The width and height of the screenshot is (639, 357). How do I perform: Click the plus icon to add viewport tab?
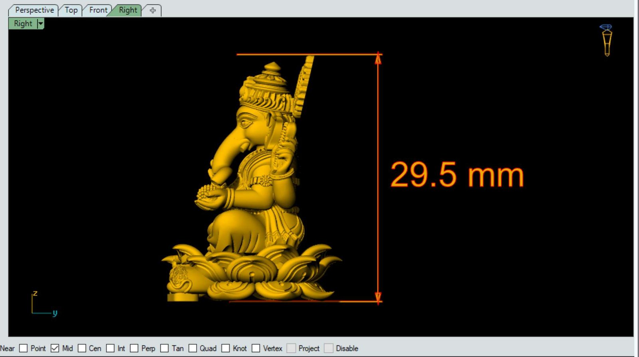tap(153, 10)
